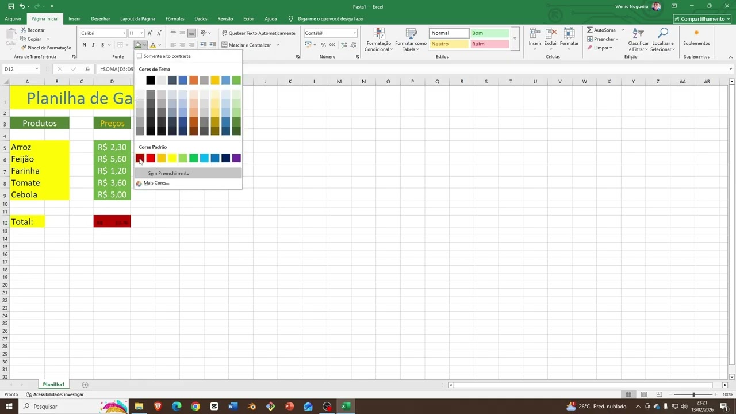Toggle bottom vertical alignment button
This screenshot has height=414, width=736.
click(191, 33)
